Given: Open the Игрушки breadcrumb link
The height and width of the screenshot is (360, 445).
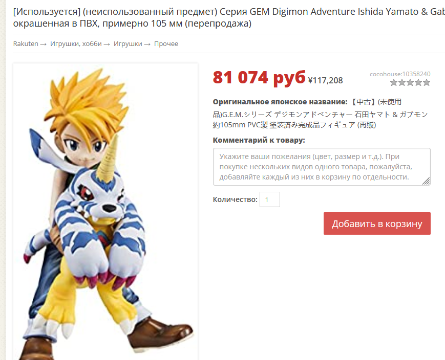Looking at the screenshot, I should [x=128, y=44].
